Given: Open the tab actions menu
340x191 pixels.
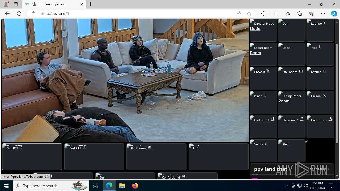Looking at the screenshot, I should (x=16, y=4).
